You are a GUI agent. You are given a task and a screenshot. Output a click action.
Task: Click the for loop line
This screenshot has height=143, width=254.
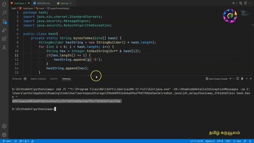[x=76, y=47]
